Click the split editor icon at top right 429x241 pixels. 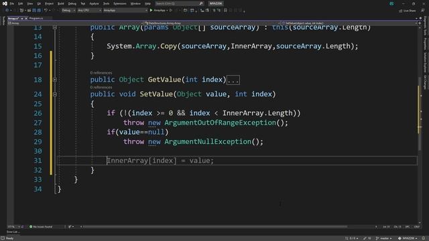pos(420,23)
